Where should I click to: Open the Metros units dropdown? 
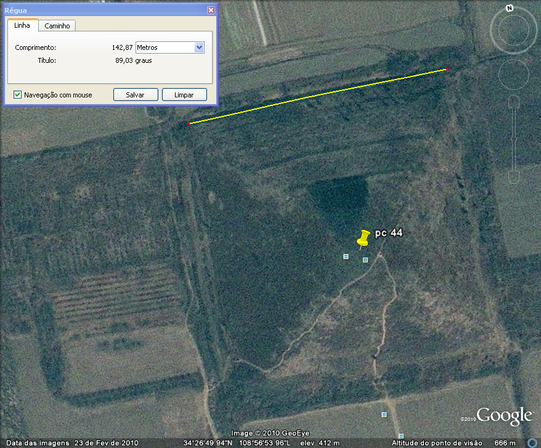pyautogui.click(x=198, y=47)
